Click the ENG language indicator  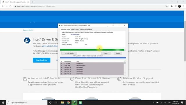click(169, 103)
